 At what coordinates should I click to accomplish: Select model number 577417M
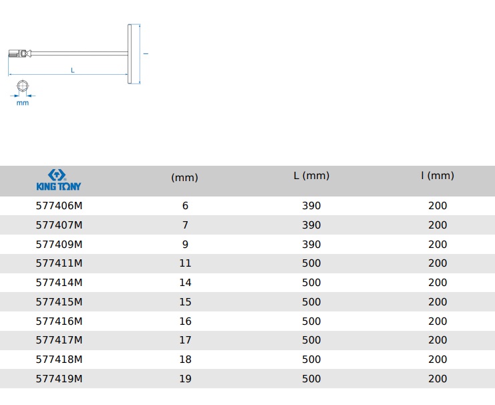click(x=59, y=340)
